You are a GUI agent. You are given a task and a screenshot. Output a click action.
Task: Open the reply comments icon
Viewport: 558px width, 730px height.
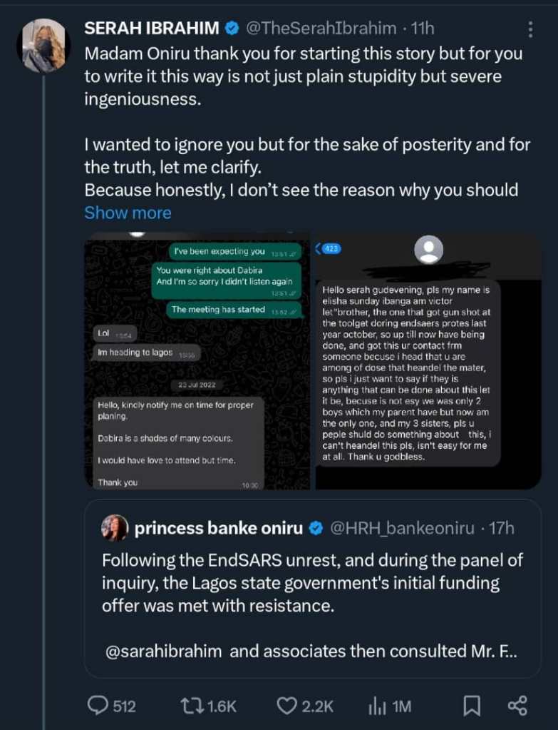(x=98, y=706)
